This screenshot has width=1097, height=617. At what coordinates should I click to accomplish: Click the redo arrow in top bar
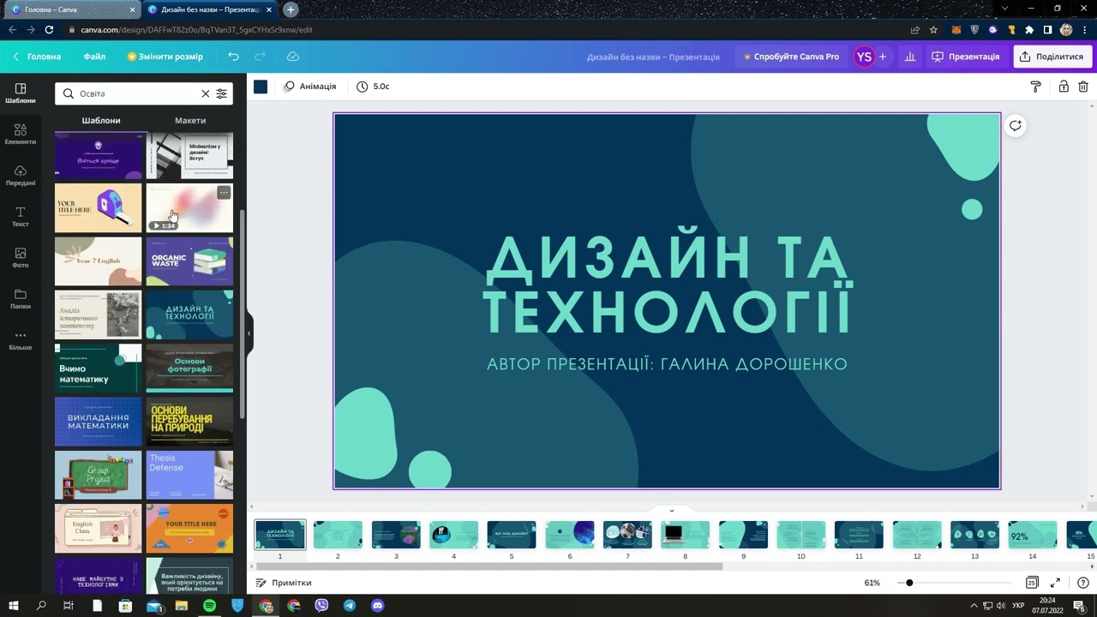point(260,57)
